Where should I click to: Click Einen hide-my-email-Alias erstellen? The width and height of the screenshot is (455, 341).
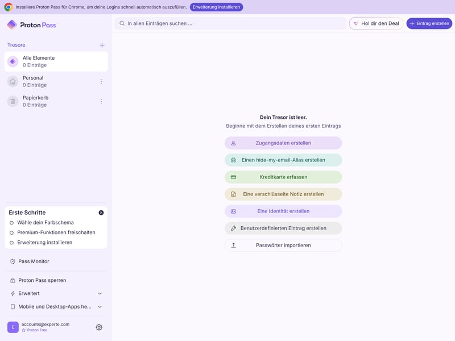pyautogui.click(x=283, y=160)
